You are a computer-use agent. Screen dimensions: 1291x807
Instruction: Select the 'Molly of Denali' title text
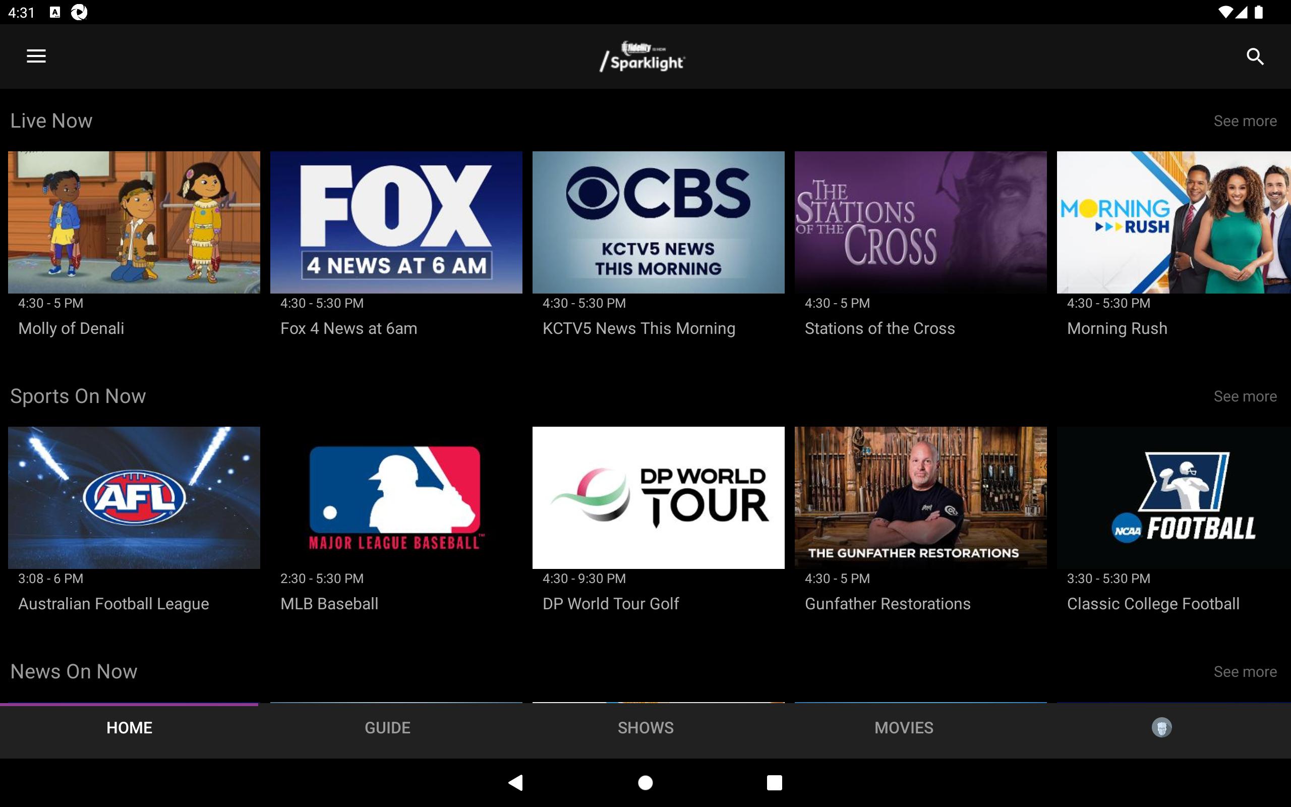tap(71, 328)
